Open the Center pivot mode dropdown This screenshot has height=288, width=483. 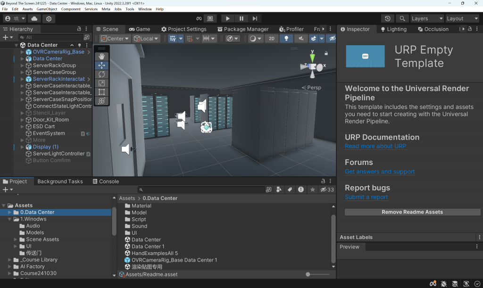(115, 39)
